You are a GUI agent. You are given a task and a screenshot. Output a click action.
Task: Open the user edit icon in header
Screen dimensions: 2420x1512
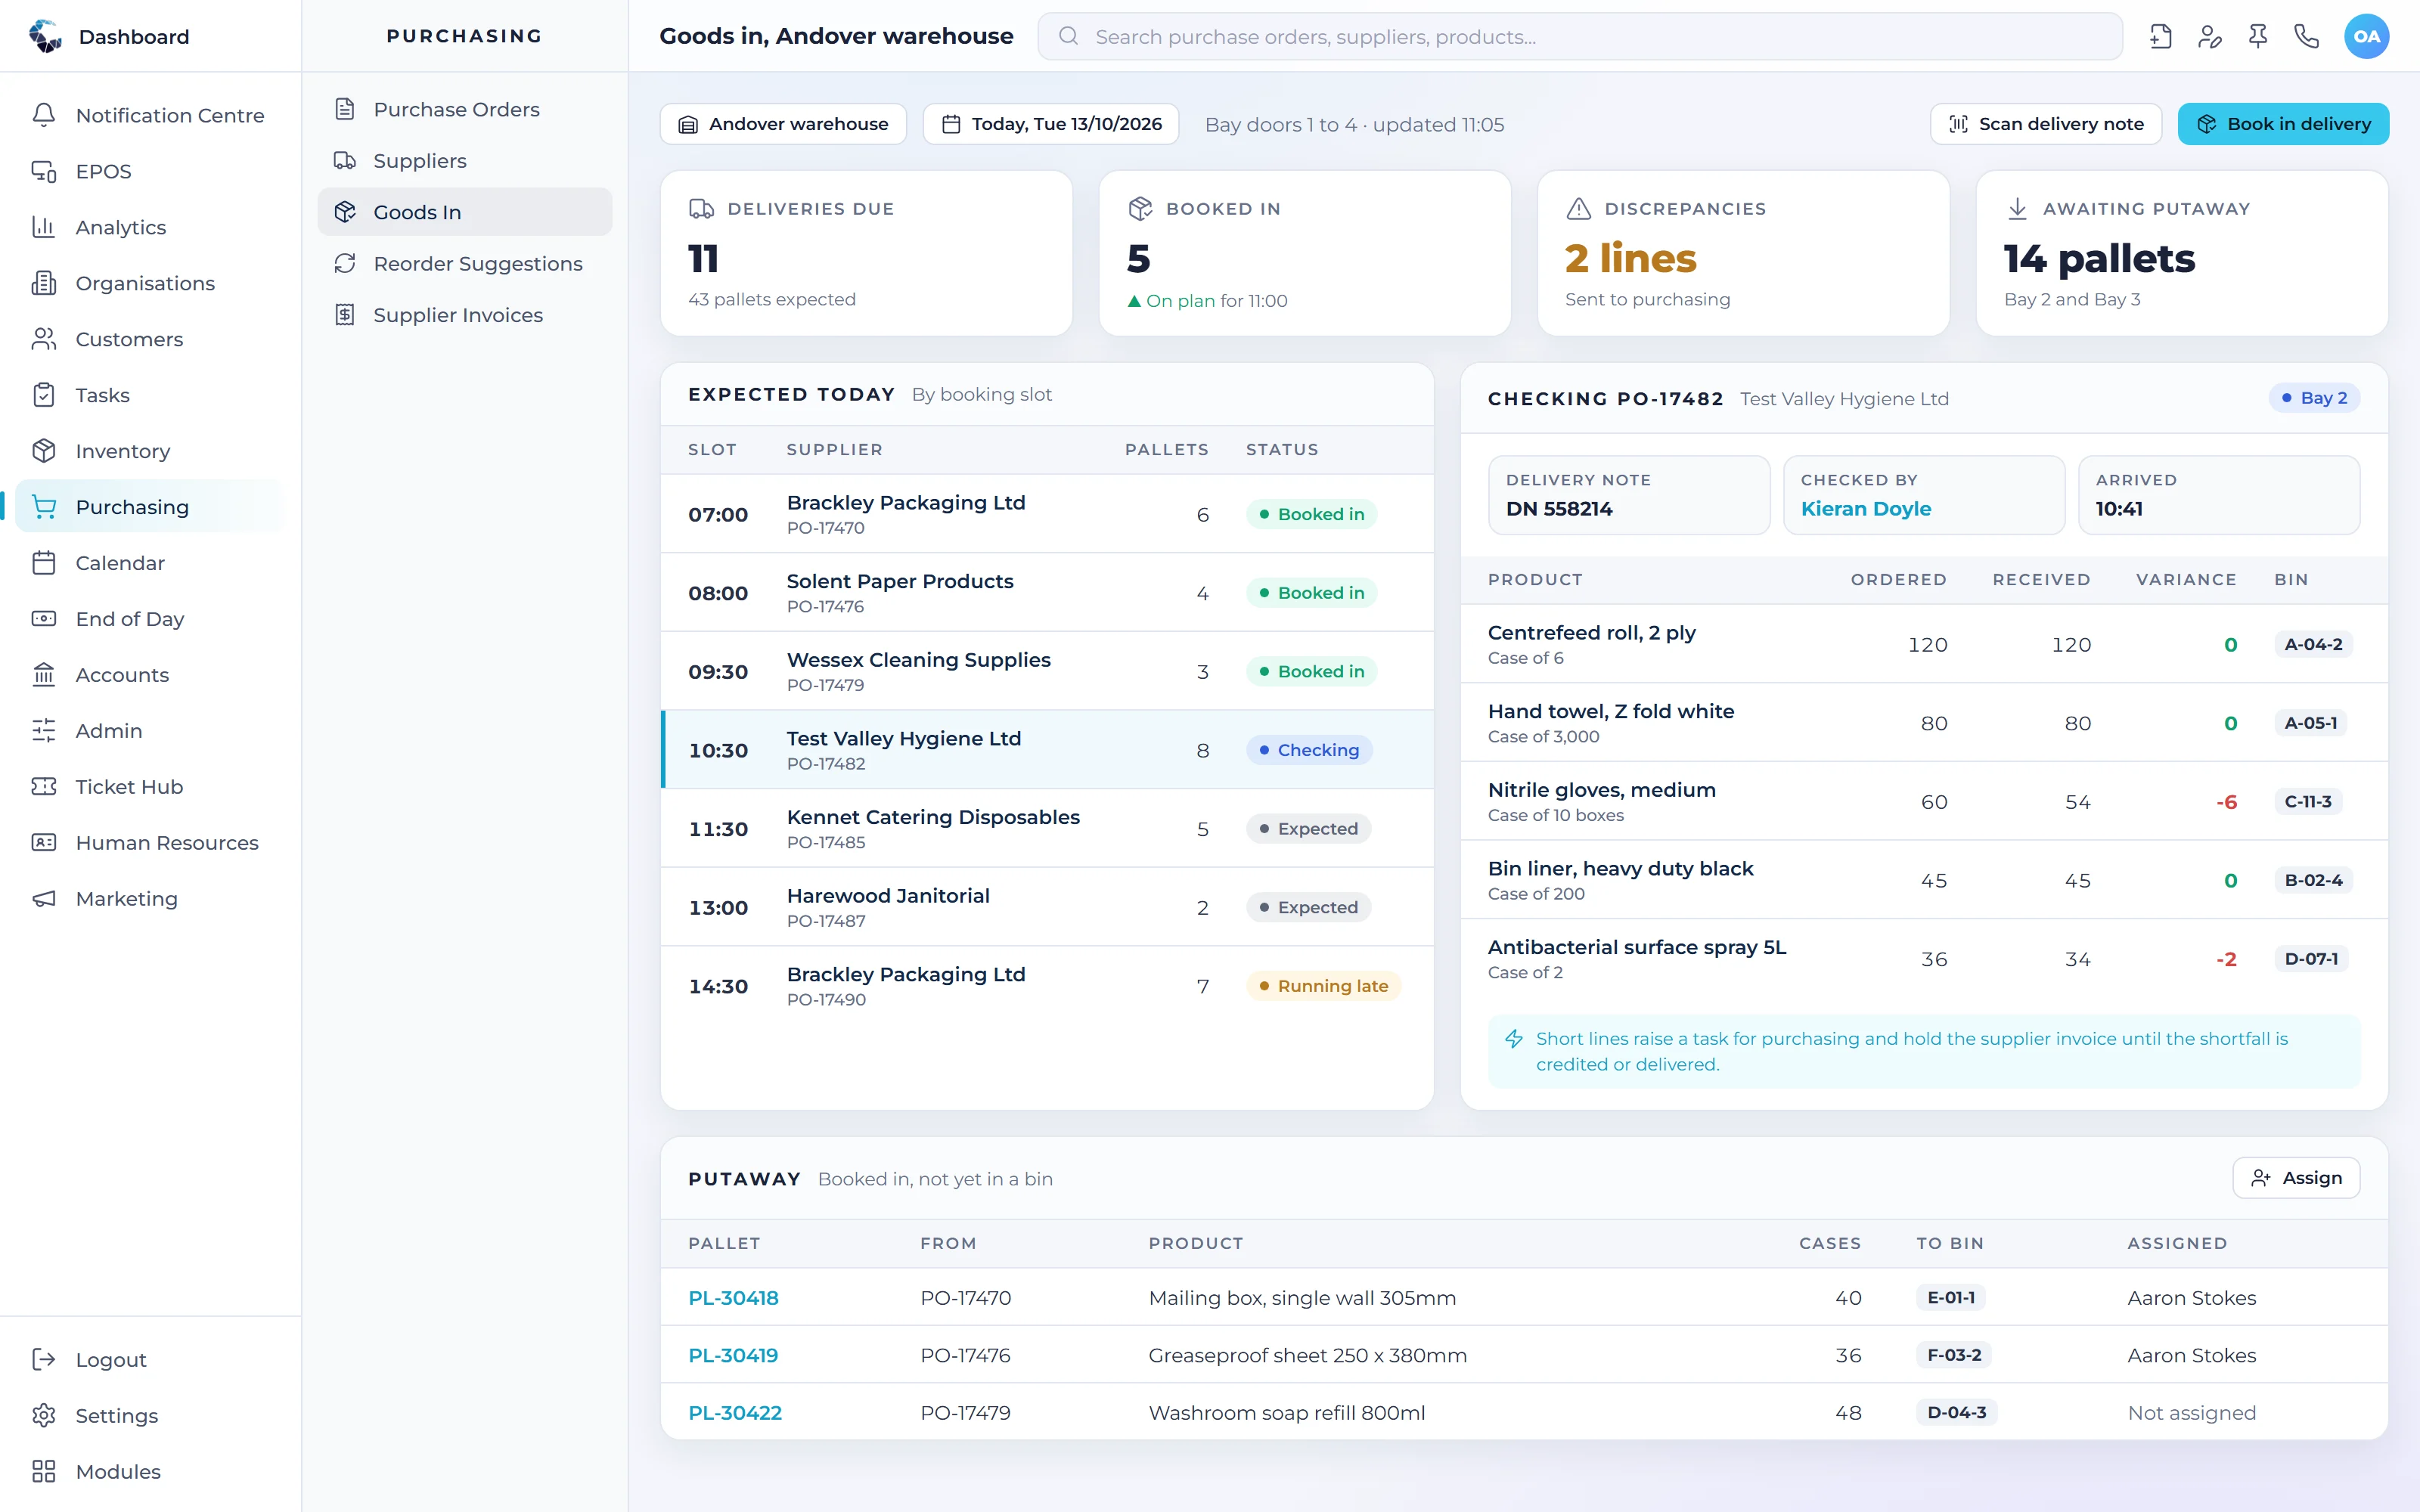coord(2209,37)
